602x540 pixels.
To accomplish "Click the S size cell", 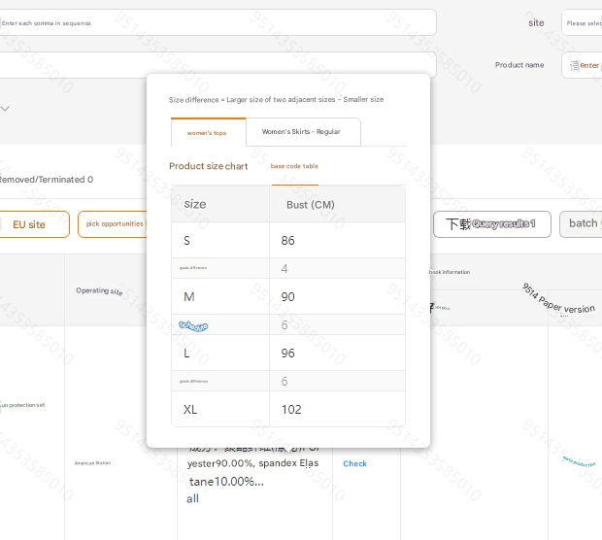I will [x=220, y=241].
